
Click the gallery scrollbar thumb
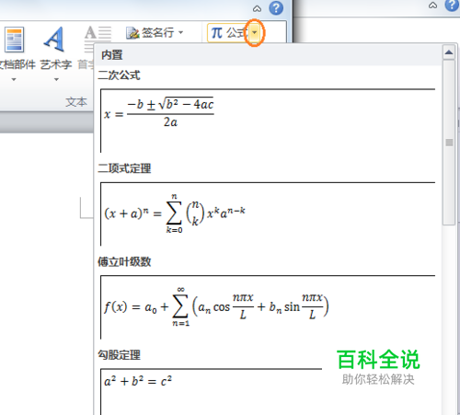point(449,143)
